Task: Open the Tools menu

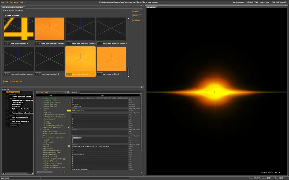Action: pyautogui.click(x=21, y=2)
